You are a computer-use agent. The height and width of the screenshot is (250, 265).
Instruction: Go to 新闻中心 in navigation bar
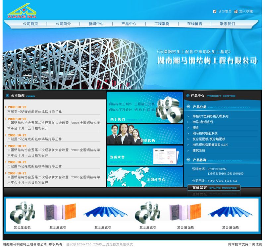click(x=96, y=24)
